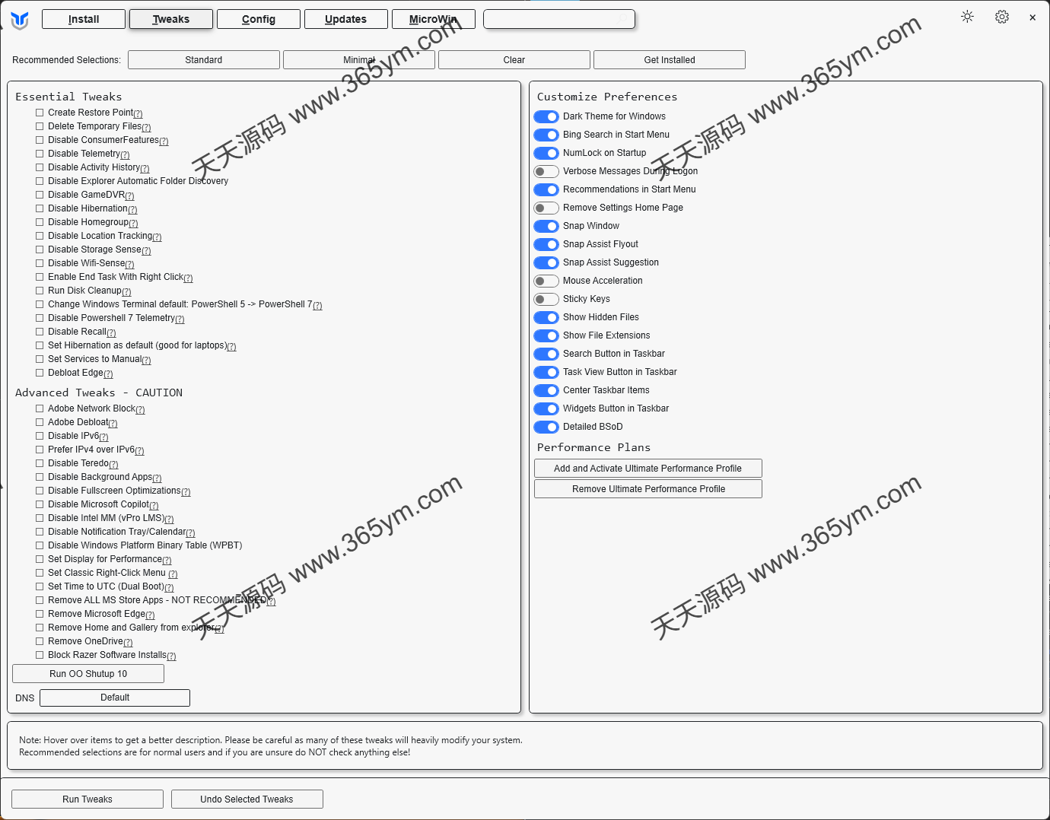1050x820 pixels.
Task: Click Run Tweaks at the bottom
Action: 87,799
